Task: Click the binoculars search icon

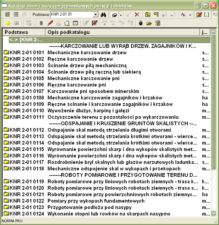Action: pyautogui.click(x=104, y=15)
